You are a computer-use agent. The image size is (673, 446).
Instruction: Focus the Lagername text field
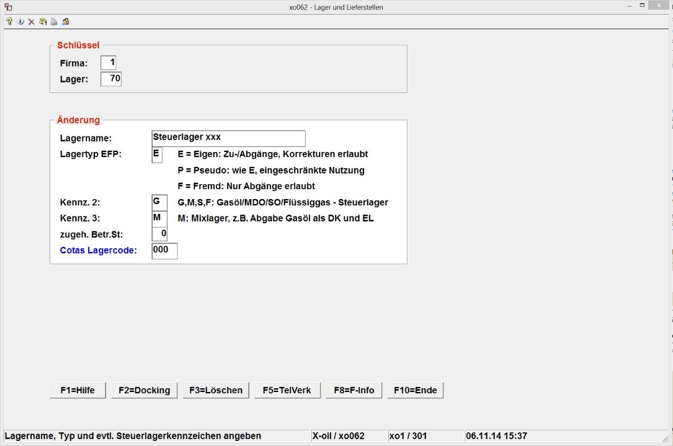(x=229, y=138)
